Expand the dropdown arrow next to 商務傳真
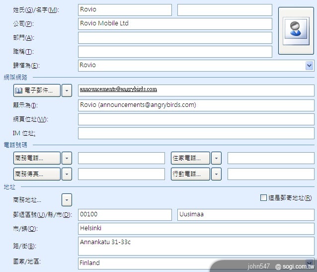The height and width of the screenshot is (272, 317). pyautogui.click(x=67, y=174)
